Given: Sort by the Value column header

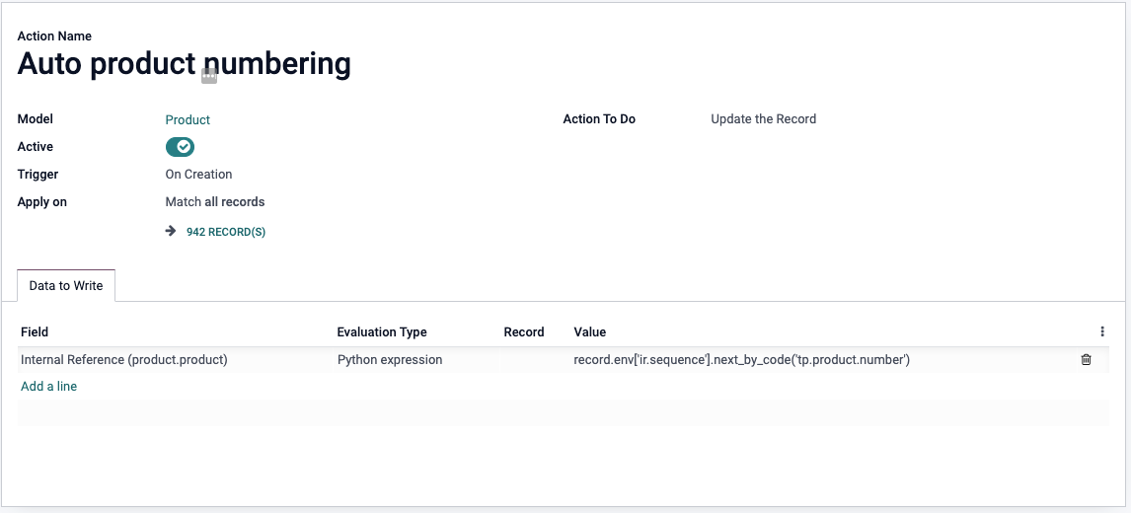Looking at the screenshot, I should [589, 331].
